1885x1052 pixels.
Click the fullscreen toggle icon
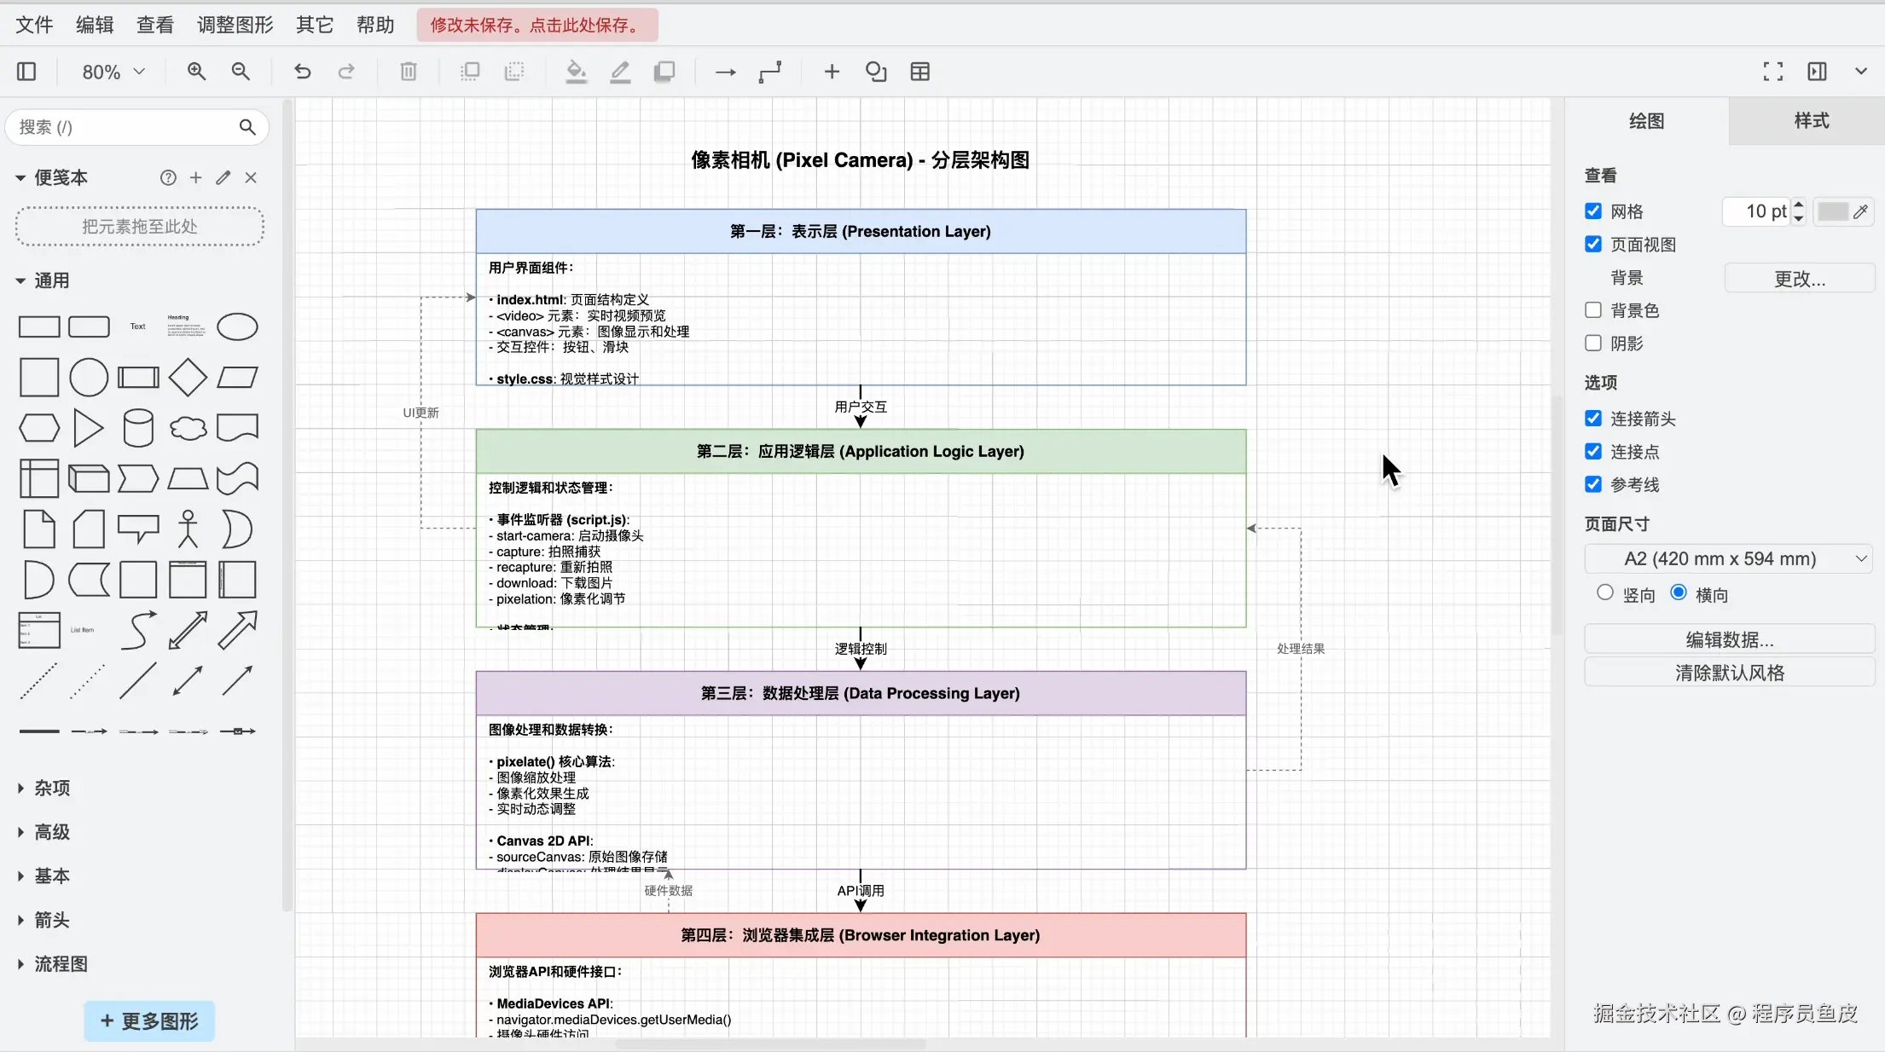click(x=1772, y=72)
